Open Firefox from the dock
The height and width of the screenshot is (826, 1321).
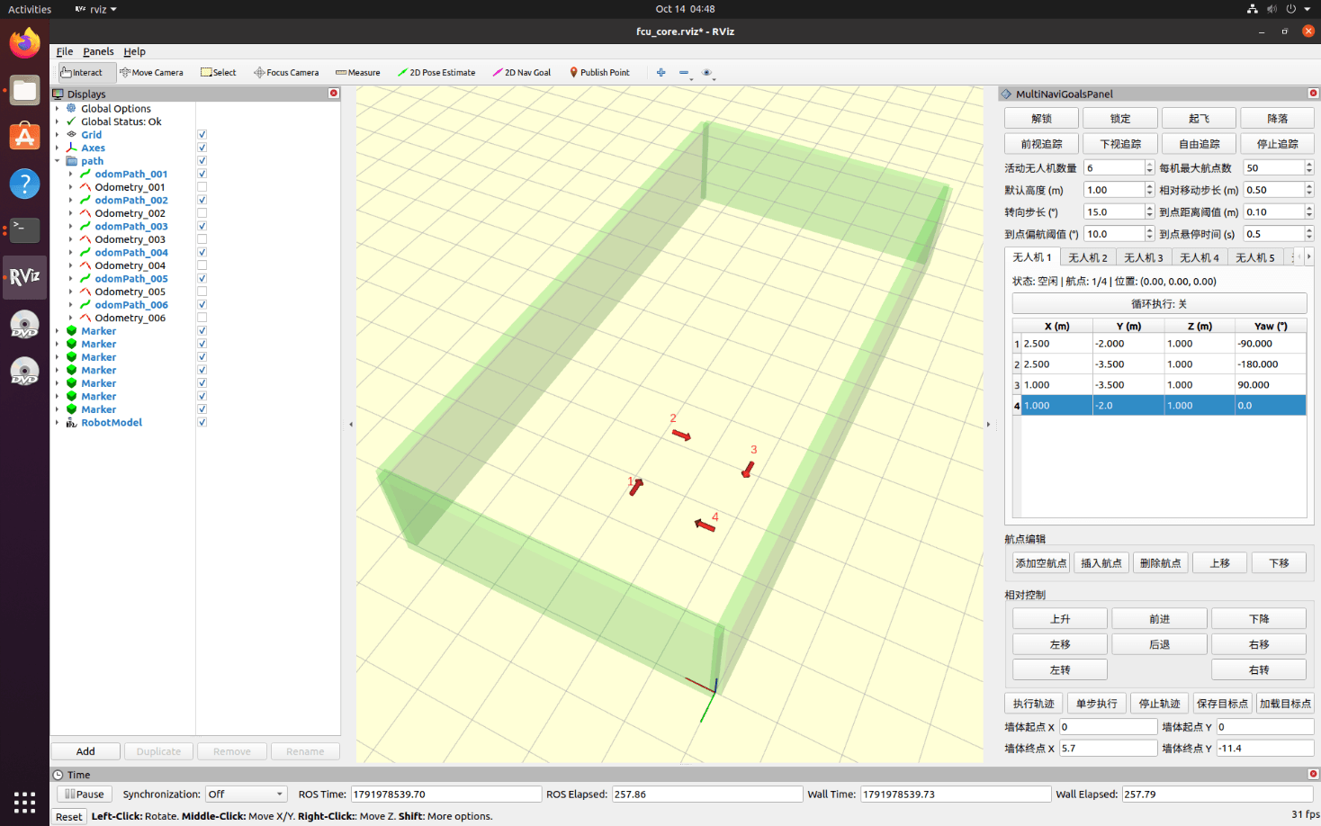click(x=24, y=43)
